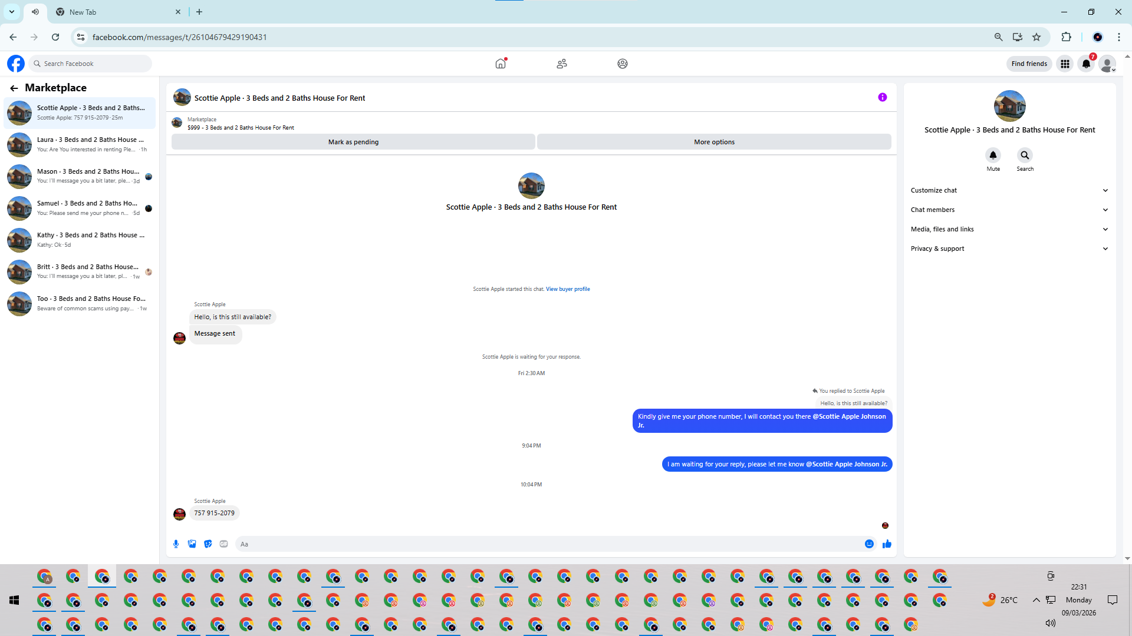Open the emoji picker in message box
Viewport: 1132px width, 636px height.
[x=869, y=544]
